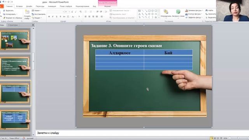
Task: Click the Redo icon in quick access toolbar
Action: (x=9, y=2)
